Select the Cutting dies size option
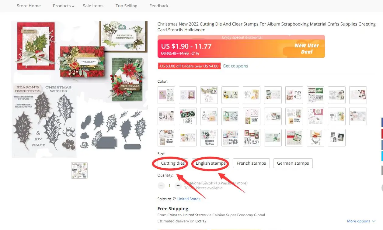 click(x=173, y=163)
